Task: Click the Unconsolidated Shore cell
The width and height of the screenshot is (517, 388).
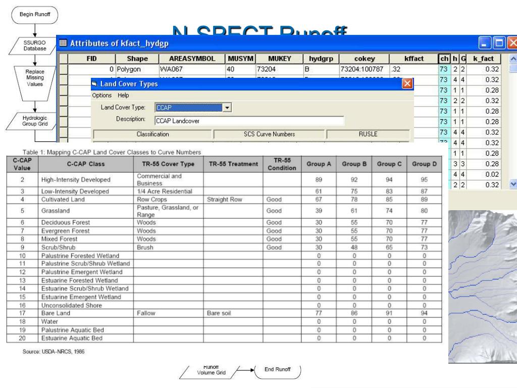Action: (x=86, y=306)
